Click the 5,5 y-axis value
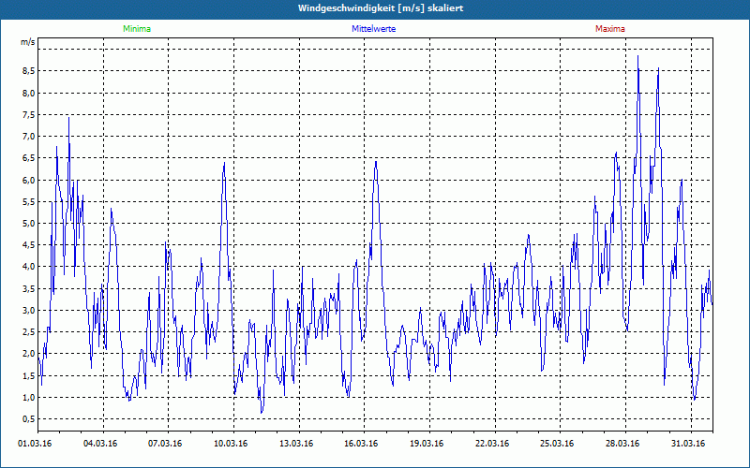750x468 pixels. (x=29, y=201)
